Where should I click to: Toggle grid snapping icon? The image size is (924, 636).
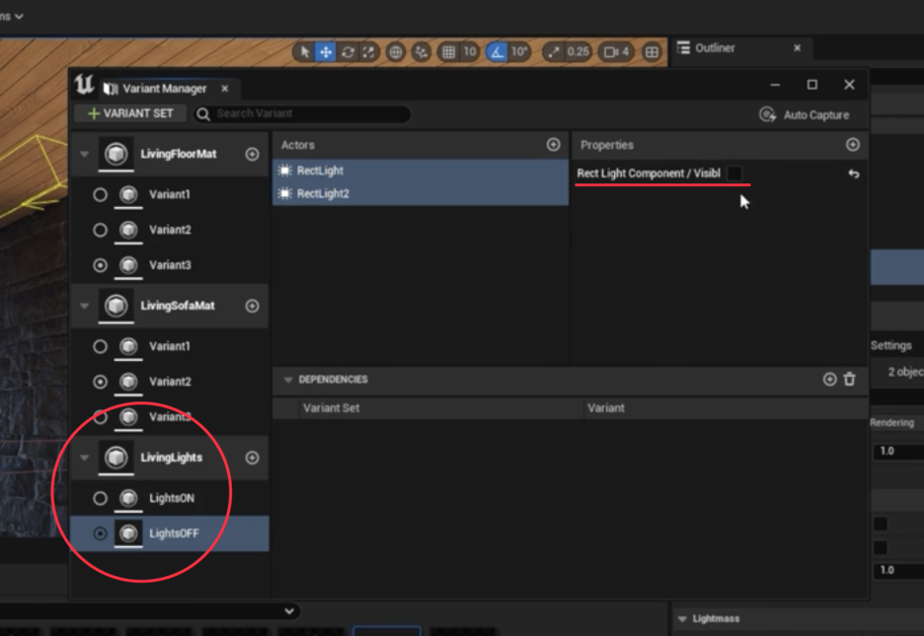pyautogui.click(x=448, y=52)
